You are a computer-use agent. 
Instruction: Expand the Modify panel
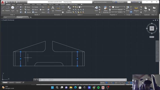(x=37, y=15)
